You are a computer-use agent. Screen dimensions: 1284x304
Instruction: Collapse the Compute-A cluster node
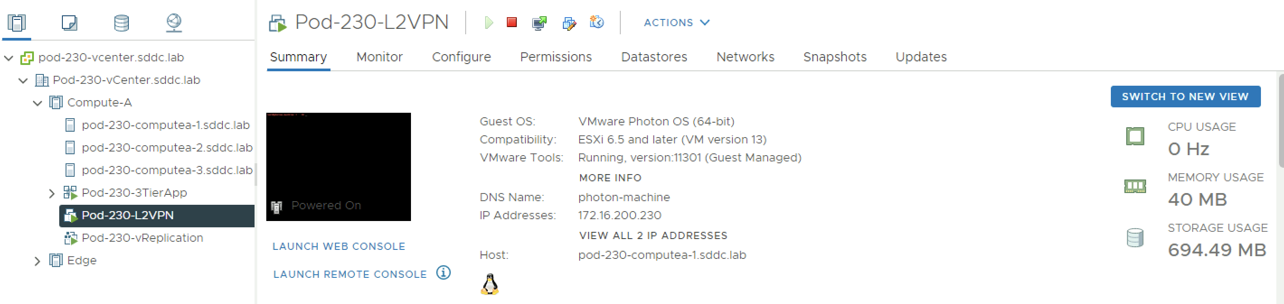point(38,103)
